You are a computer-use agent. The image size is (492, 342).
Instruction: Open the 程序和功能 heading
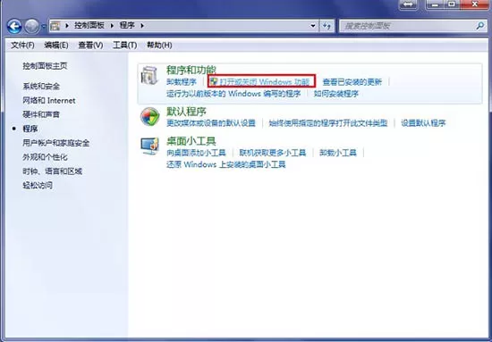click(x=191, y=70)
